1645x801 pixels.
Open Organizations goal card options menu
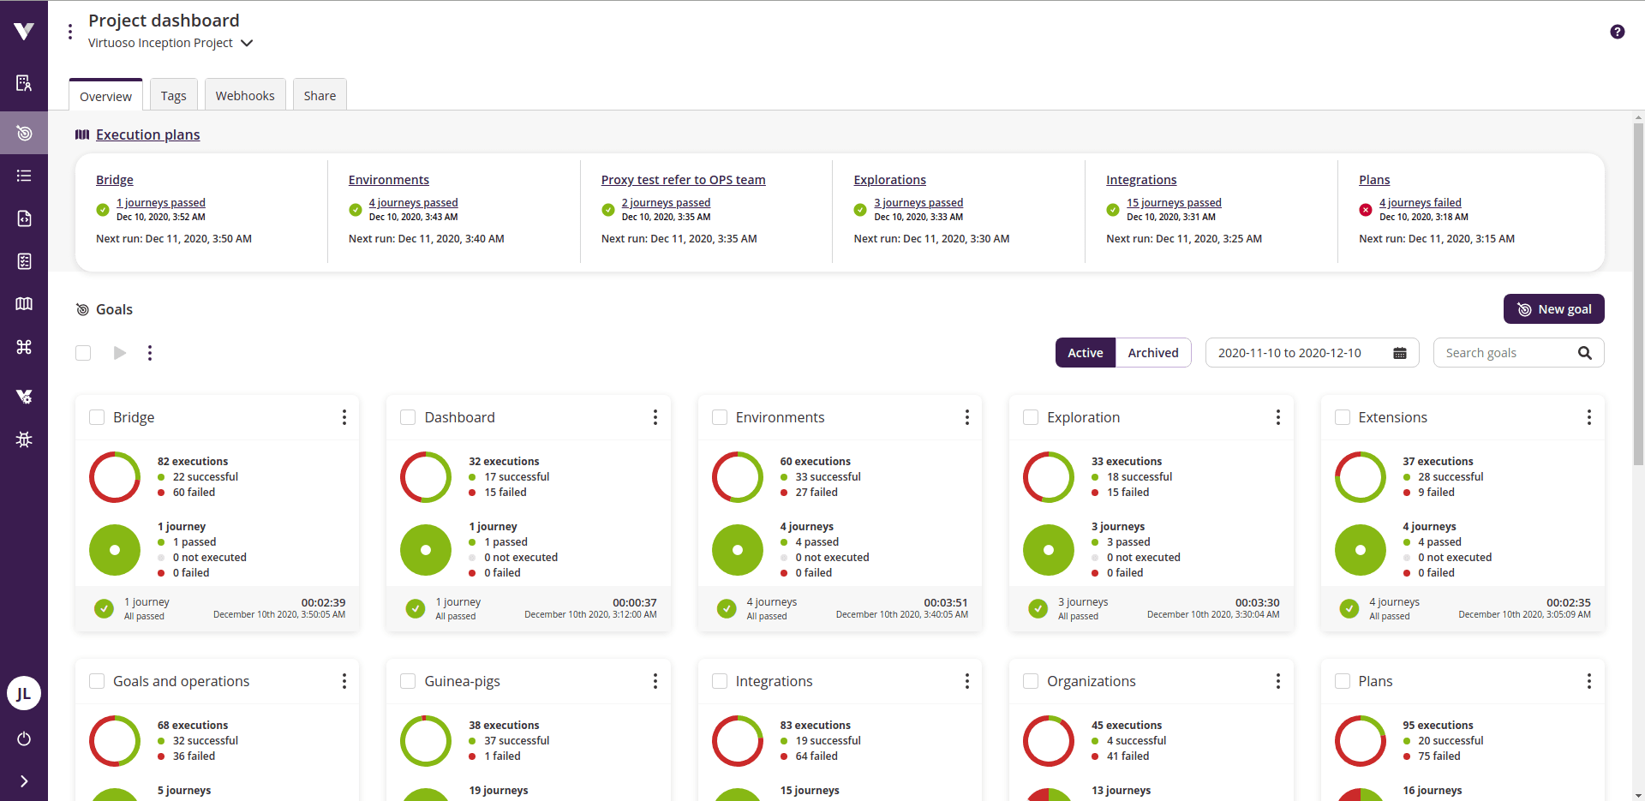[x=1278, y=681]
